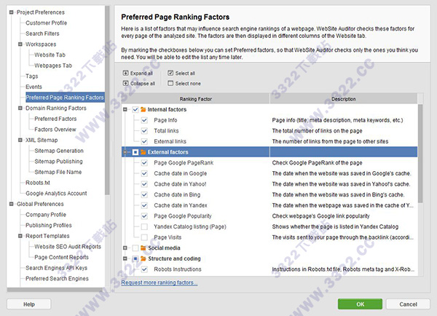Click the Internal factors folder icon
437x316 pixels.
[143, 109]
